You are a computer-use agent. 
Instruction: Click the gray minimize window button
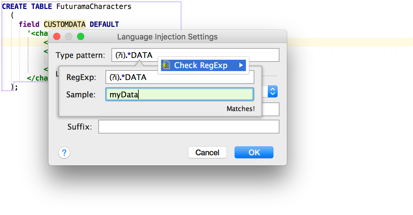point(69,37)
